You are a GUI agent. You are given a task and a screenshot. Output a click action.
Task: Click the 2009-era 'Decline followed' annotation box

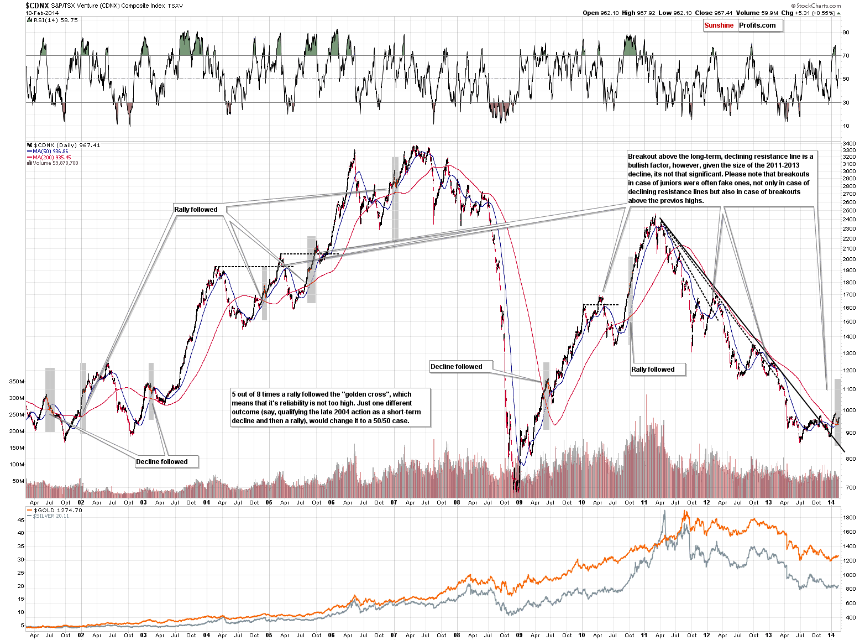point(460,367)
